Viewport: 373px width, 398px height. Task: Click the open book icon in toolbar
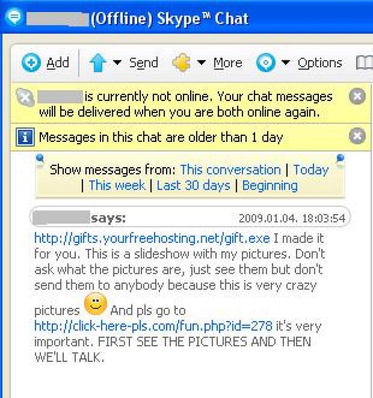[x=364, y=63]
